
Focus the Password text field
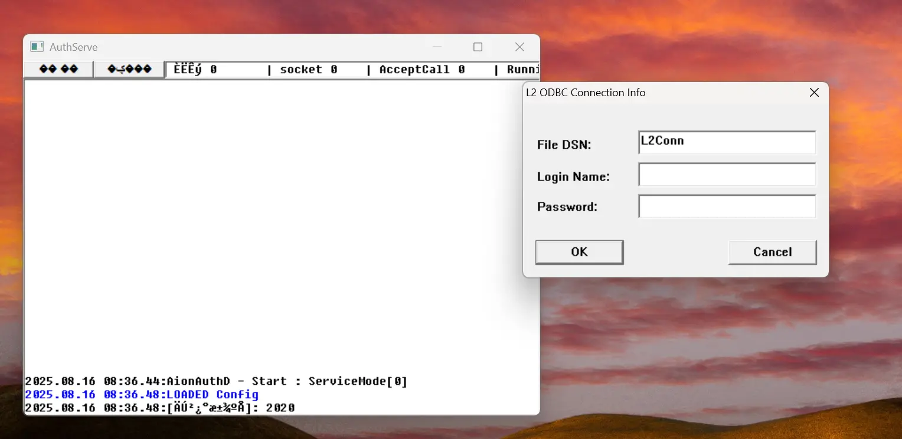727,207
